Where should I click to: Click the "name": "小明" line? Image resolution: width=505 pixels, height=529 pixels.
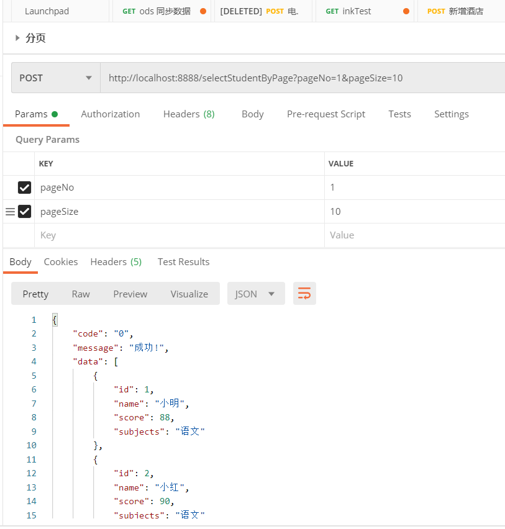tap(151, 404)
